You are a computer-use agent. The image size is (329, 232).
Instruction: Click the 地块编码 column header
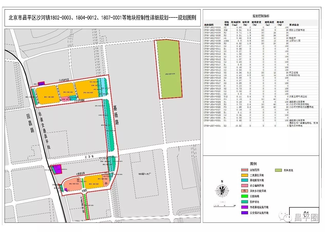[208, 25]
